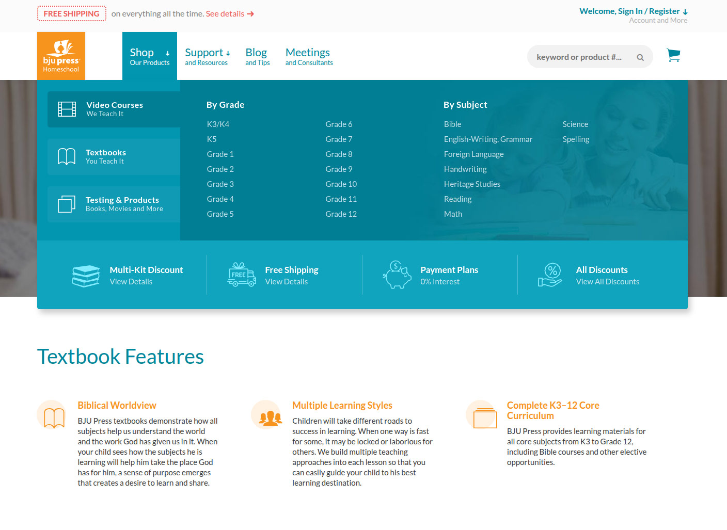Select Grade 8
Screen dimensions: 727x530
coord(339,154)
